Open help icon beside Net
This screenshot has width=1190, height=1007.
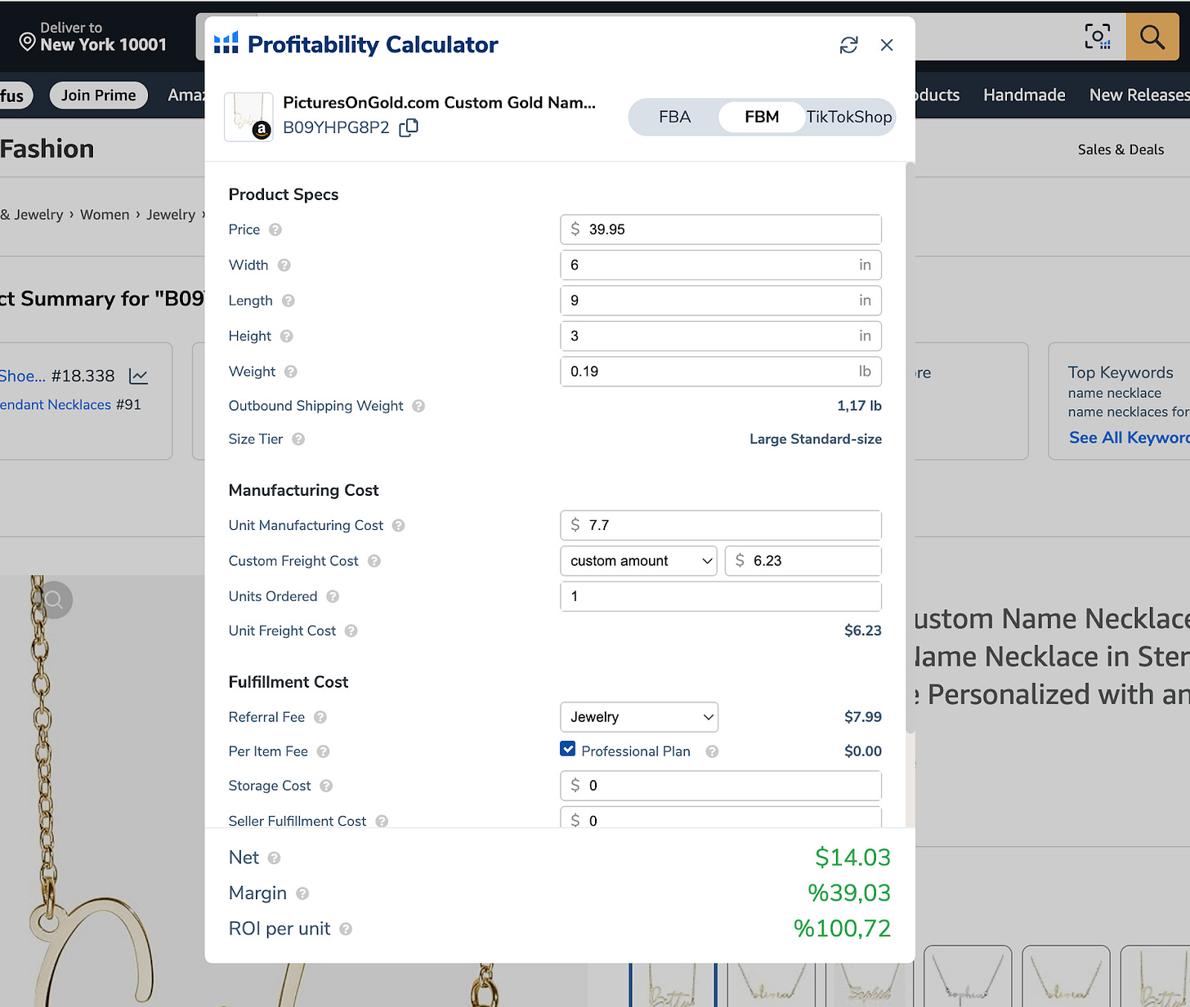pyautogui.click(x=274, y=858)
